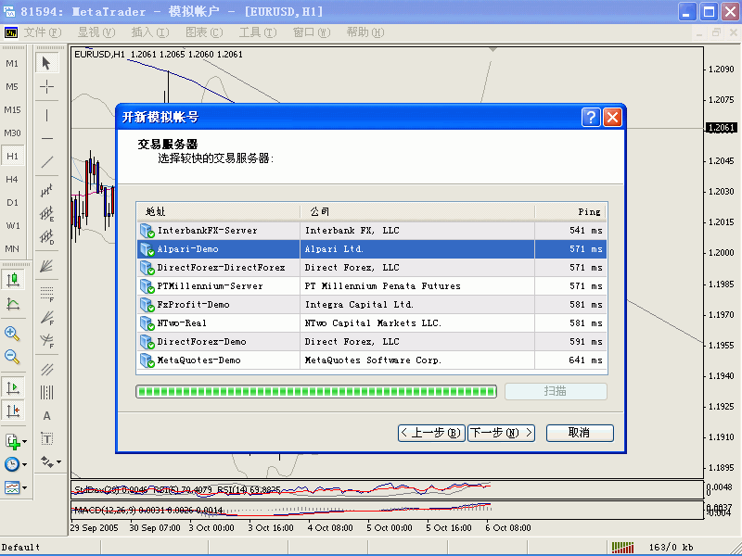Select DirectForex-Demo server row
This screenshot has width=742, height=556.
pos(372,341)
